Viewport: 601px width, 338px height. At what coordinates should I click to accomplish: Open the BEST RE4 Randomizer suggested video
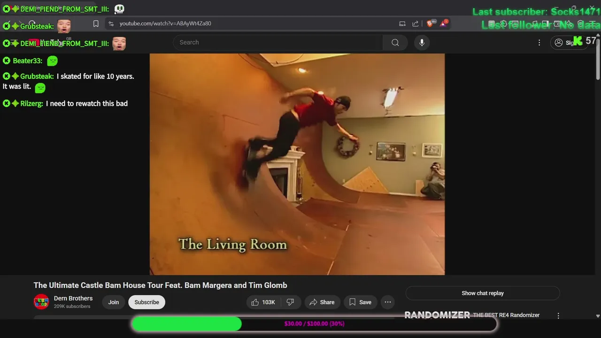click(x=506, y=315)
